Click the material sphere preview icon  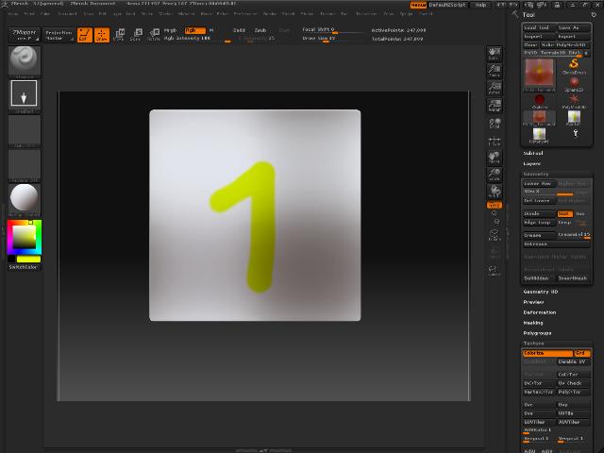tap(24, 198)
